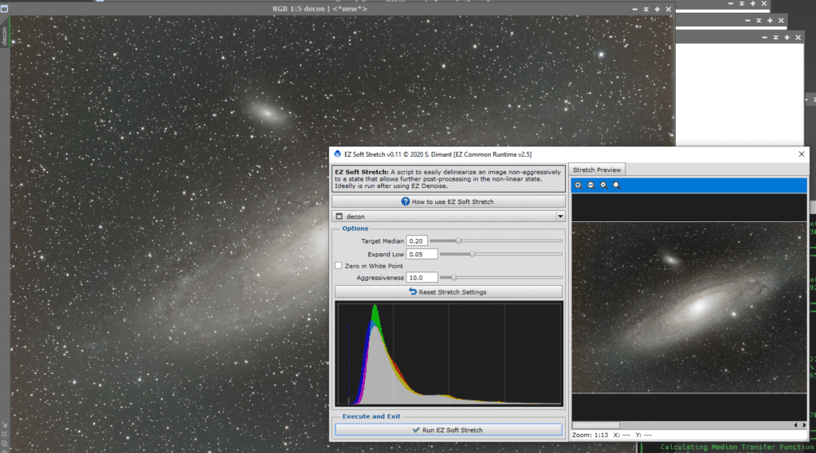The height and width of the screenshot is (453, 816).
Task: Click the image window icon beside decon title
Action: point(4,9)
